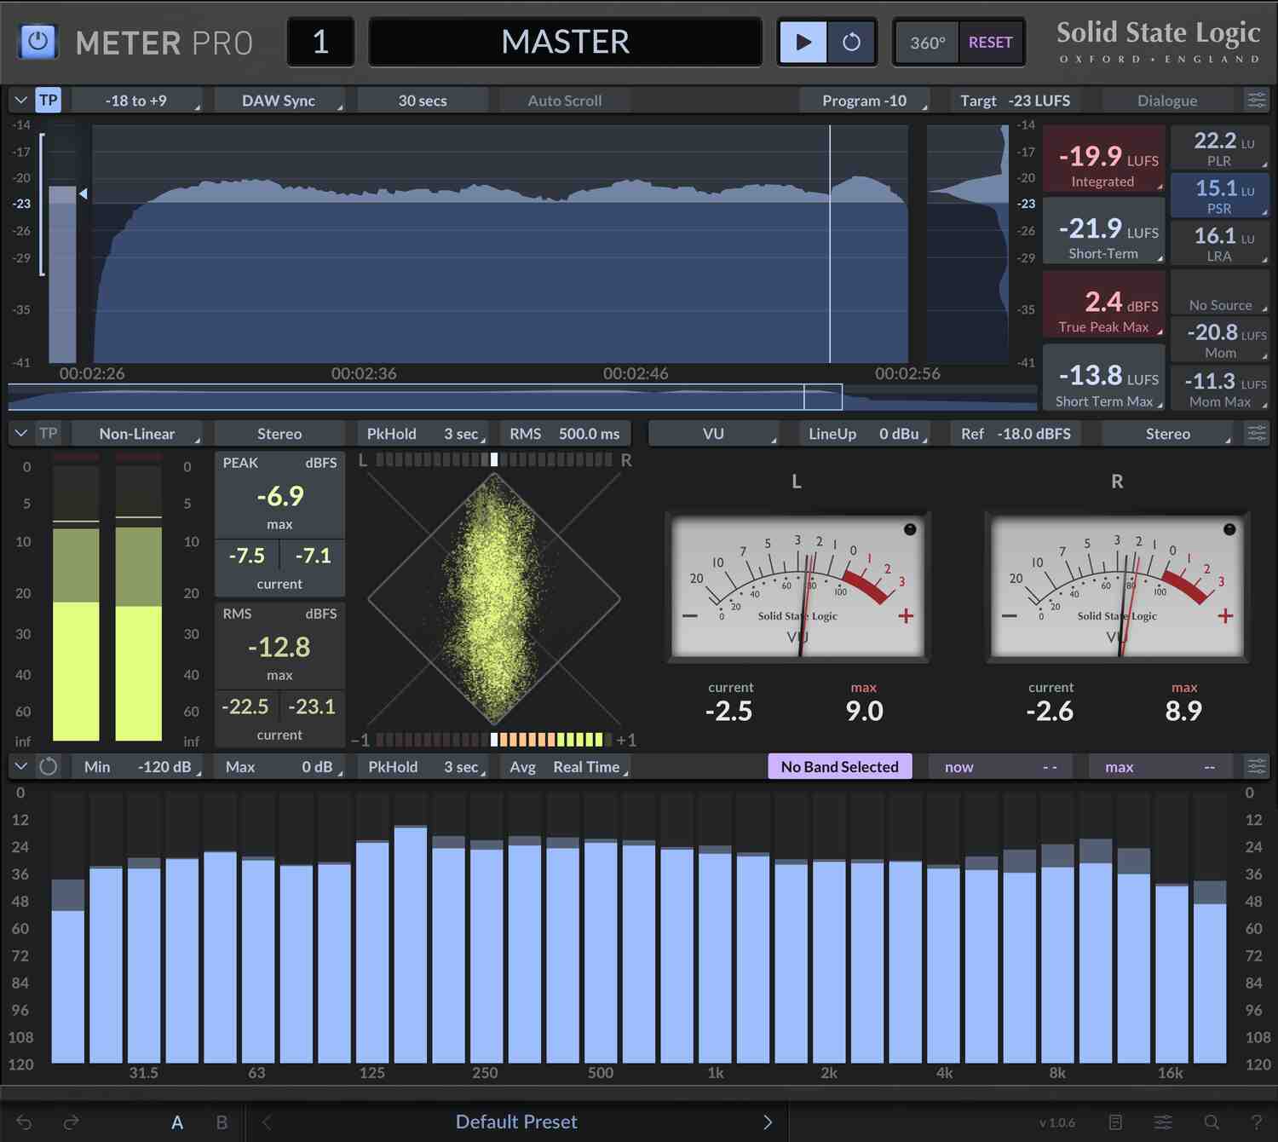The width and height of the screenshot is (1278, 1142).
Task: Open the -18 to +9 scale dropdown
Action: tap(136, 100)
